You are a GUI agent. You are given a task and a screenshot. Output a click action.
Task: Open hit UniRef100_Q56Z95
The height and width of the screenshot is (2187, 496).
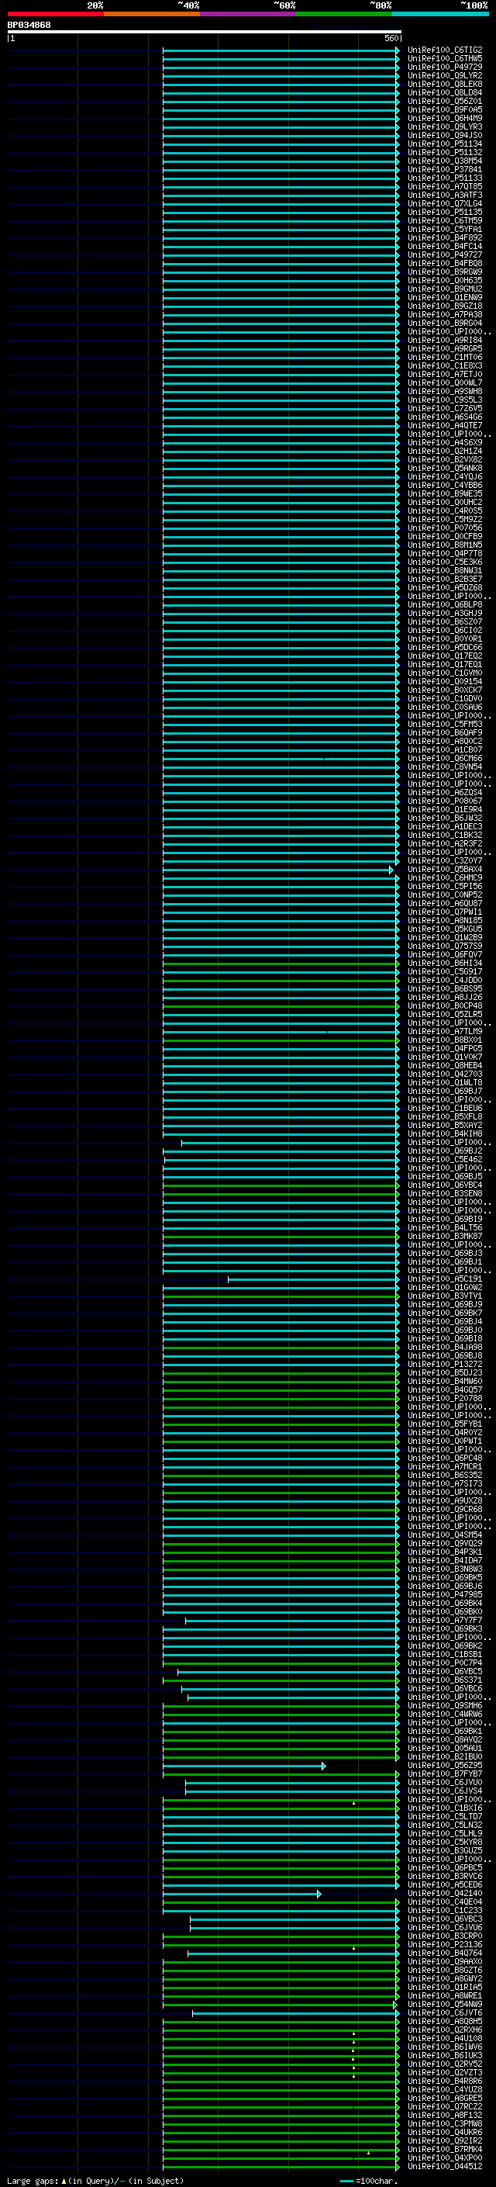[x=445, y=1766]
